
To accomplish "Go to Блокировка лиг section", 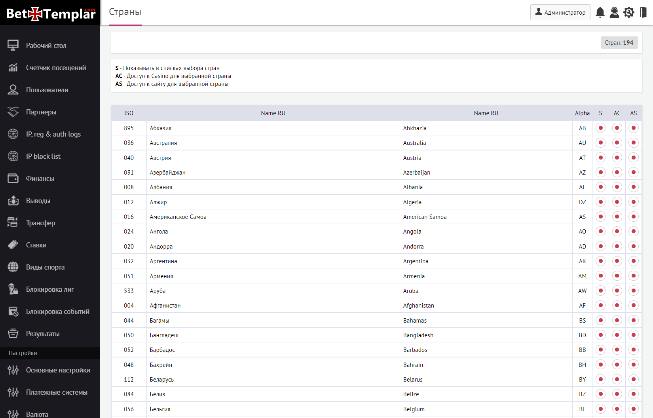I will click(x=50, y=289).
